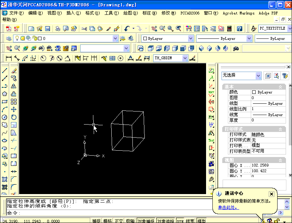Toggle the 极轴 polar tracking
Viewport: 292px width, 223px height.
[x=130, y=221]
